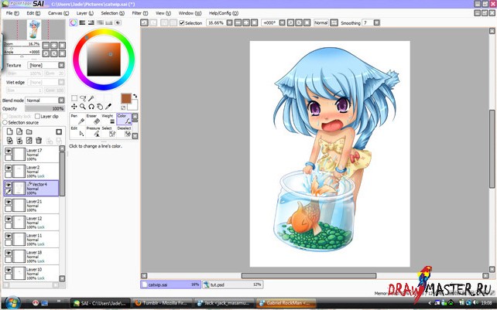Enable the Layer clip checkbox

click(x=37, y=116)
